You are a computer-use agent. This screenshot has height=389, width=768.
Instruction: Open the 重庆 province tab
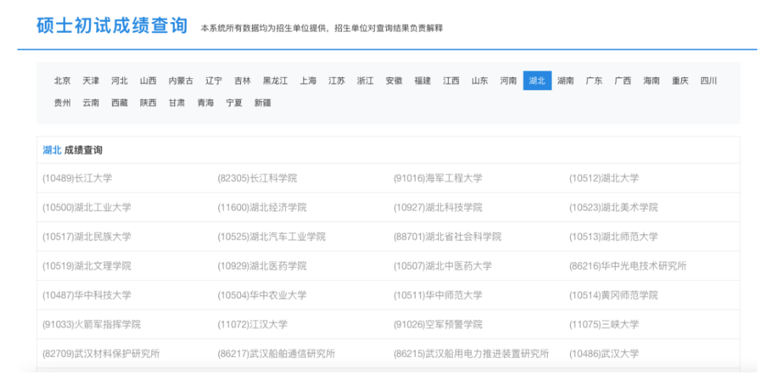point(681,81)
